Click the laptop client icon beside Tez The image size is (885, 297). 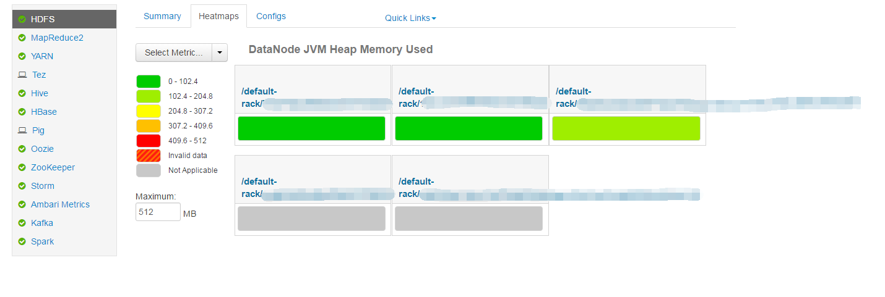pos(22,75)
